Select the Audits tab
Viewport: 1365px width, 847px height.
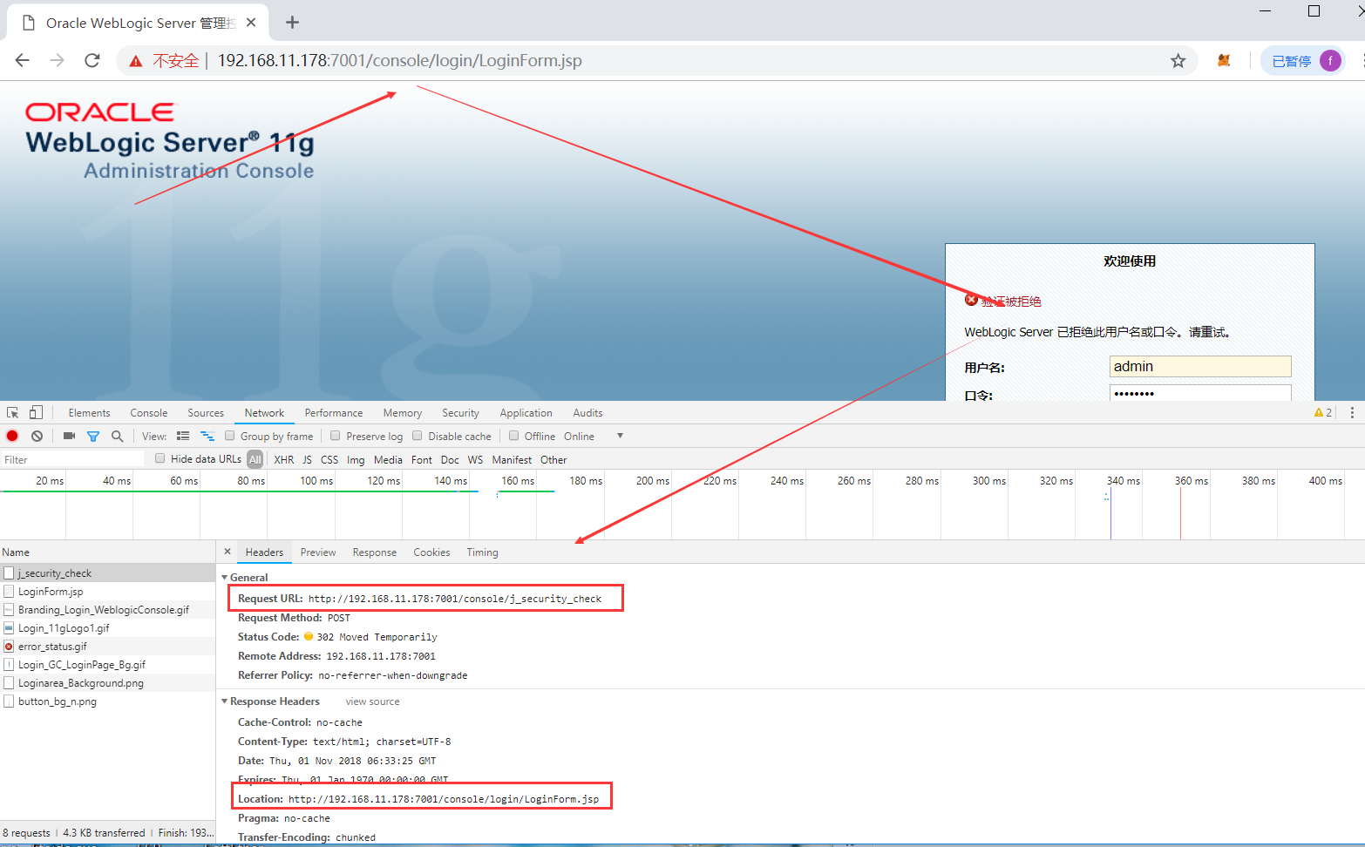pos(587,413)
